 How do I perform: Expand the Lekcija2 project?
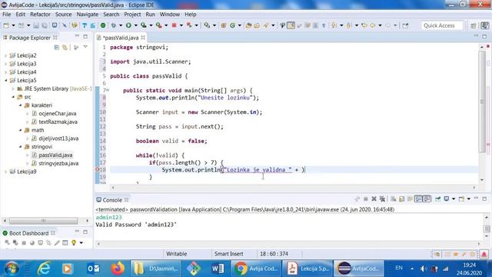tap(5, 55)
